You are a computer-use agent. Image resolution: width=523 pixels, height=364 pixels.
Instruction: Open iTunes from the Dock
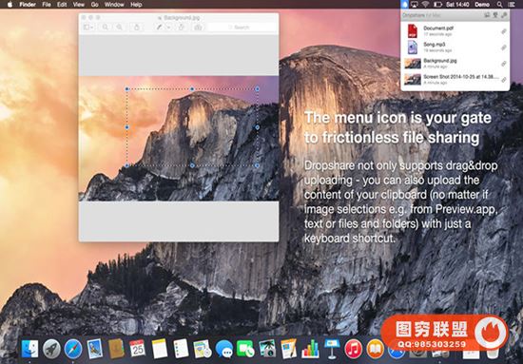(353, 349)
